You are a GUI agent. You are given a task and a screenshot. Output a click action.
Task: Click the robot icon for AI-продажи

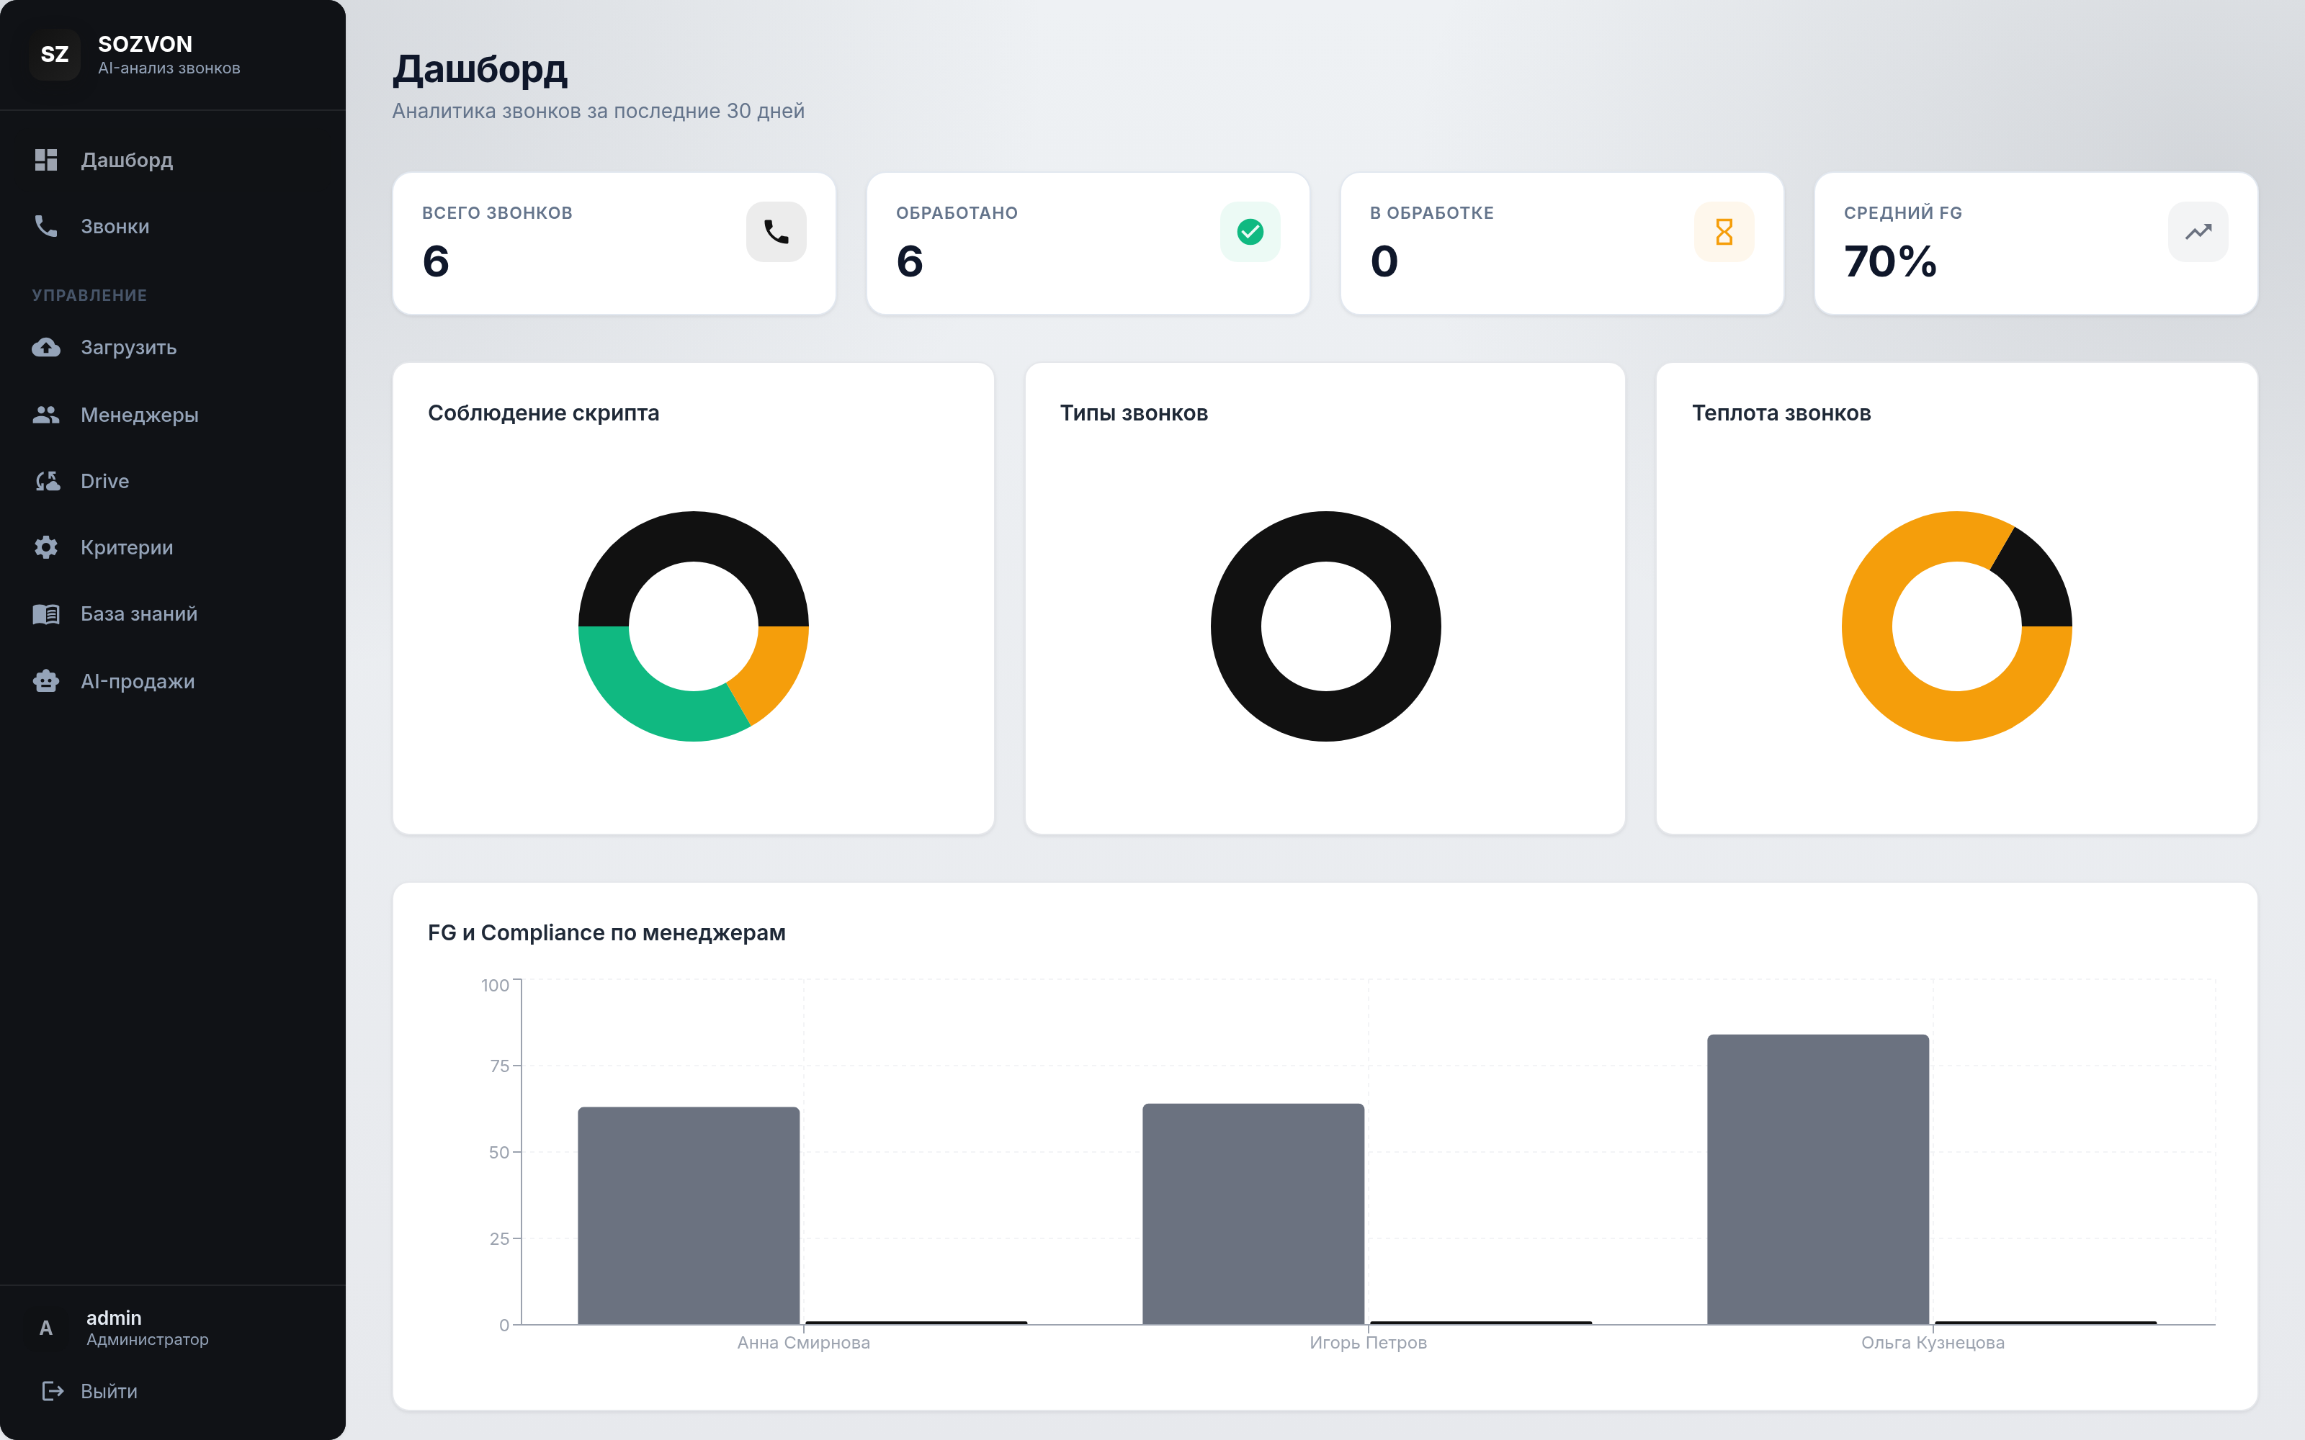tap(45, 681)
